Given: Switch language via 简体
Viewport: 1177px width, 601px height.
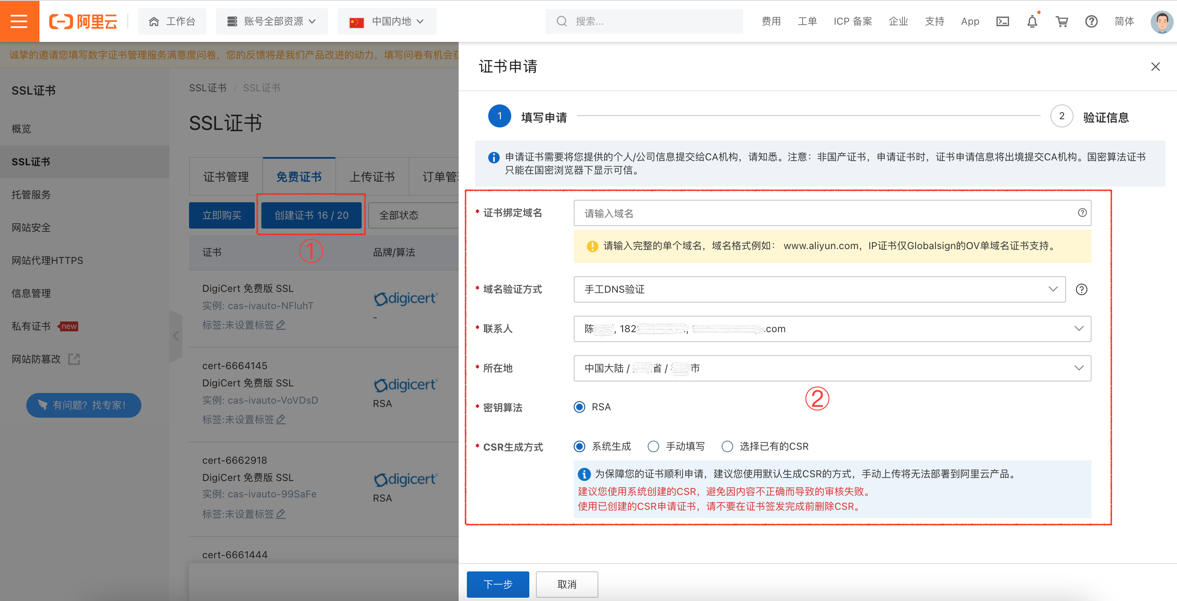Looking at the screenshot, I should point(1124,21).
